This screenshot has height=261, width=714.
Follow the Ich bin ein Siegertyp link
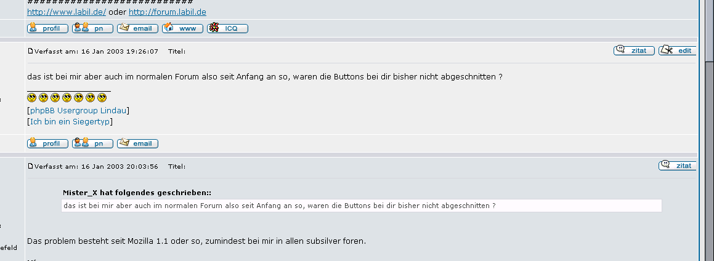70,122
